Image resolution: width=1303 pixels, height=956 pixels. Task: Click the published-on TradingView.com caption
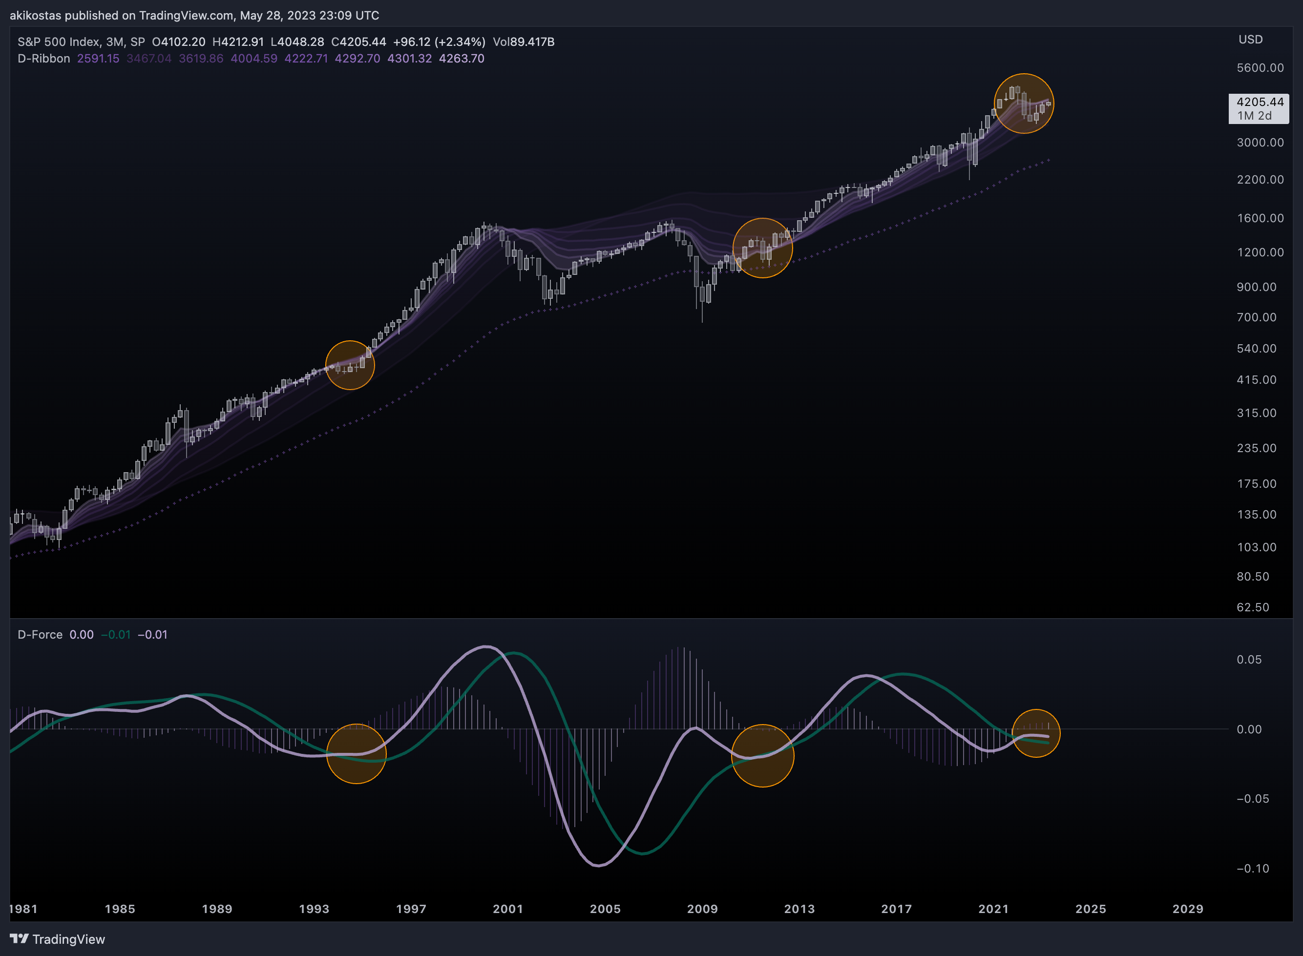point(194,15)
